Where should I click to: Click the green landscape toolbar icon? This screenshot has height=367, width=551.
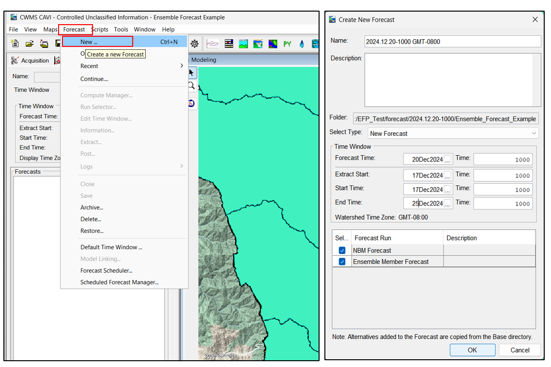[x=243, y=44]
